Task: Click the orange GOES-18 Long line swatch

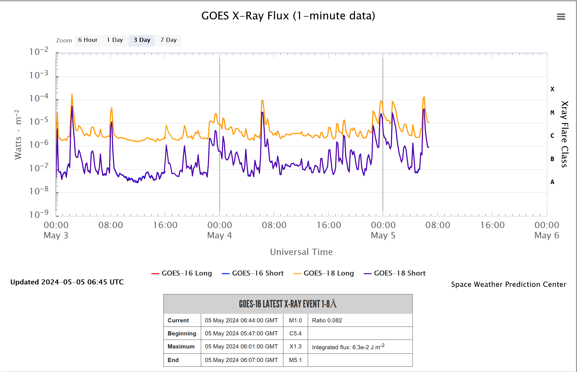Action: 297,274
